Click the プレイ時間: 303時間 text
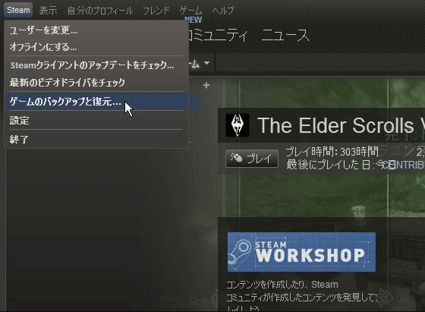The width and height of the screenshot is (425, 312). (x=332, y=152)
